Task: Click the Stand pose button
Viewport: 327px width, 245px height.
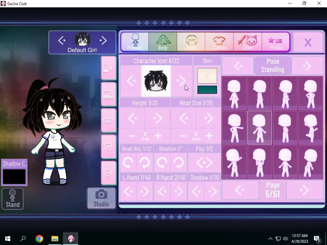Action: (12, 199)
